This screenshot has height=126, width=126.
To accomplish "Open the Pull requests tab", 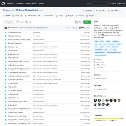I will click(x=32, y=16).
